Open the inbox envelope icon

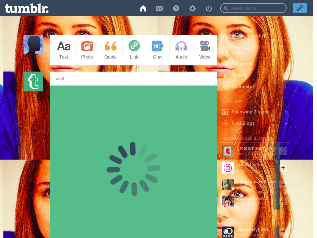(x=159, y=8)
